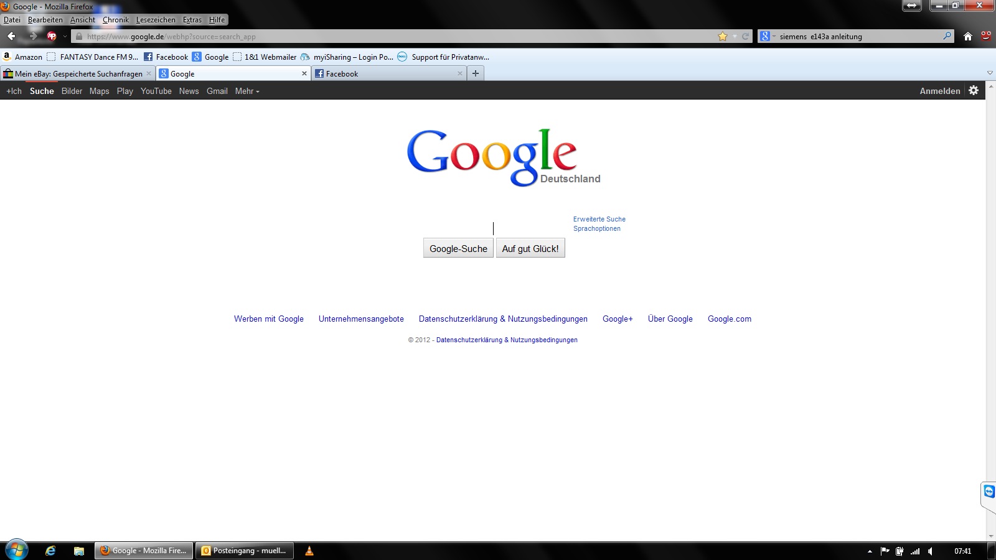This screenshot has height=560, width=996.
Task: Open Play in the Google bar
Action: pos(125,91)
